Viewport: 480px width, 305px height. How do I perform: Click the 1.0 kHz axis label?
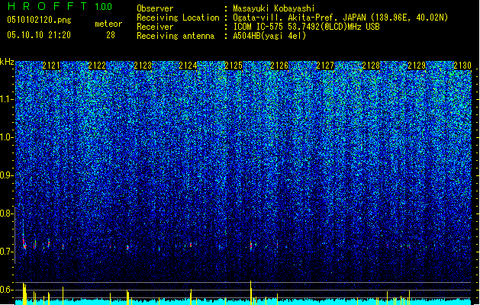[x=7, y=137]
